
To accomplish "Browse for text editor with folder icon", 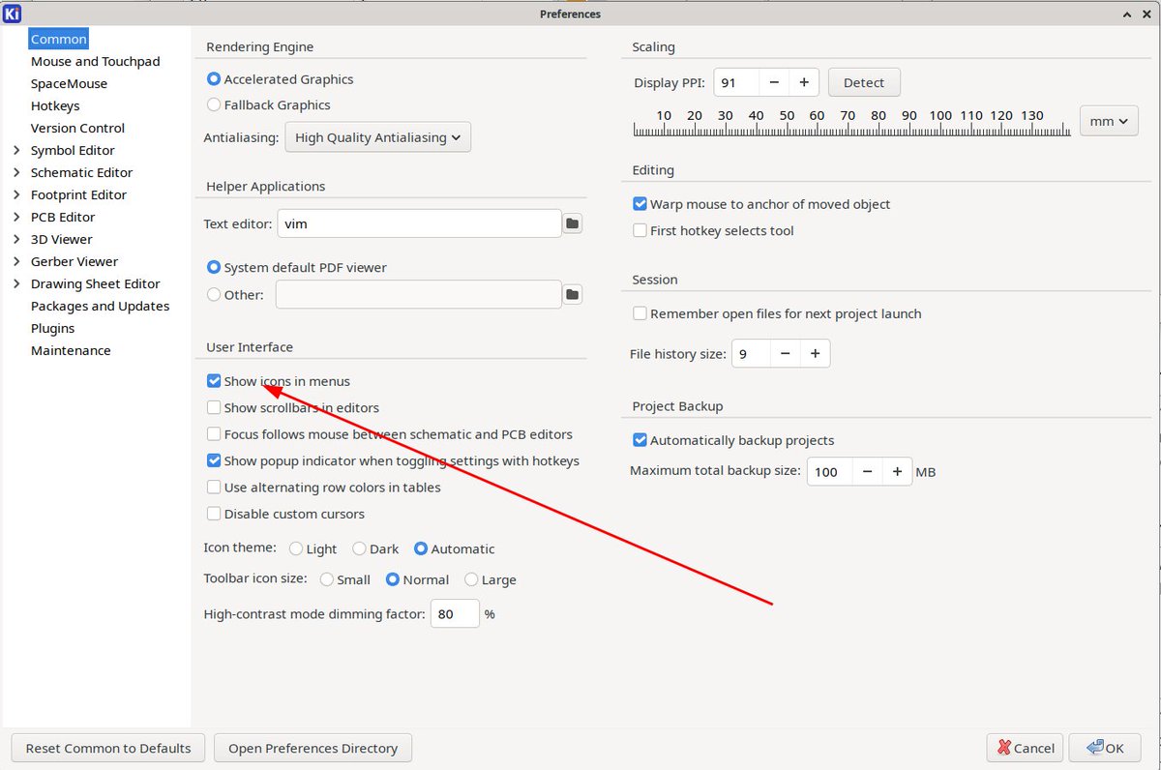I will (573, 223).
